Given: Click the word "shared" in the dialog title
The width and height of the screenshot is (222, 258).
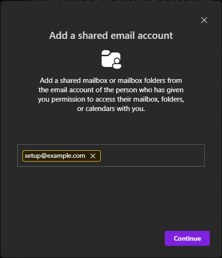Looking at the screenshot, I should [93, 36].
